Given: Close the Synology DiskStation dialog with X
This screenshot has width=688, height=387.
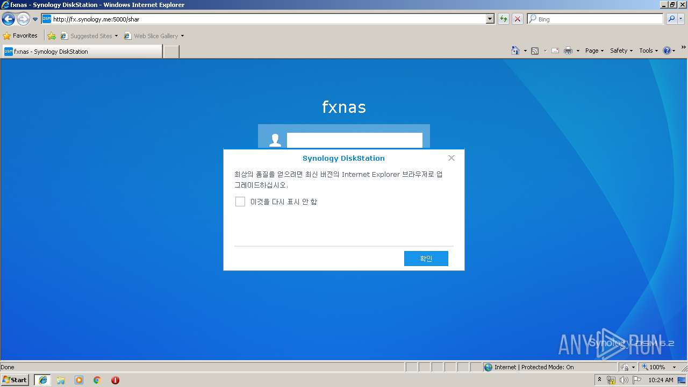Looking at the screenshot, I should [451, 158].
